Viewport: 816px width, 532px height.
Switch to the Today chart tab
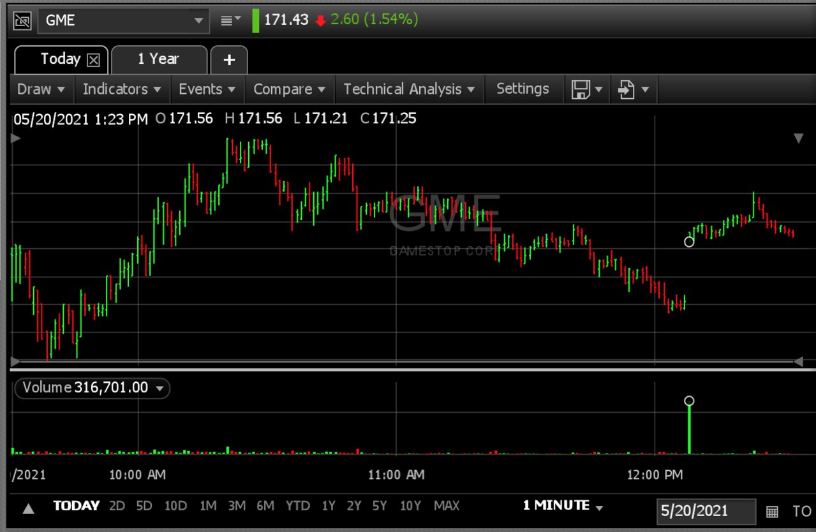[60, 59]
